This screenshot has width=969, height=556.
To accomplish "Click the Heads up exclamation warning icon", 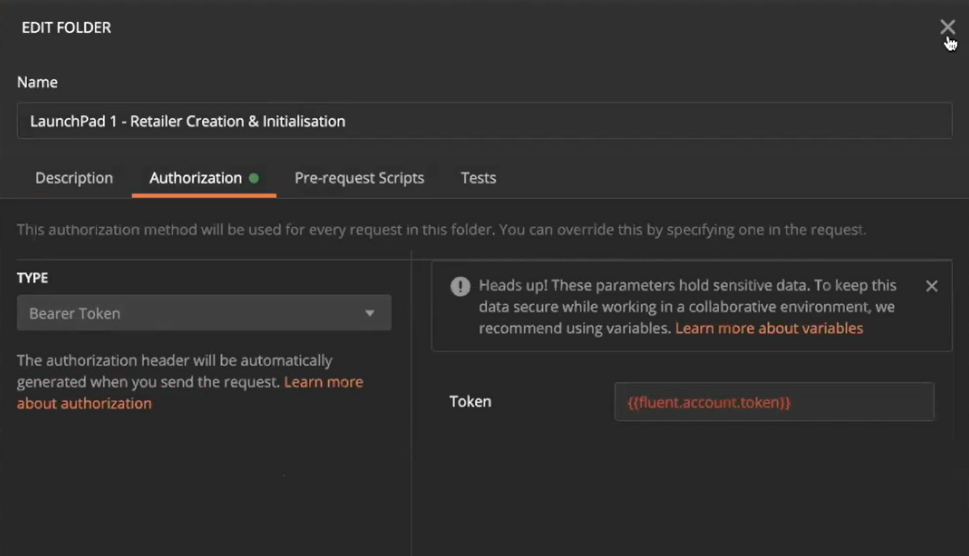I will tap(460, 286).
